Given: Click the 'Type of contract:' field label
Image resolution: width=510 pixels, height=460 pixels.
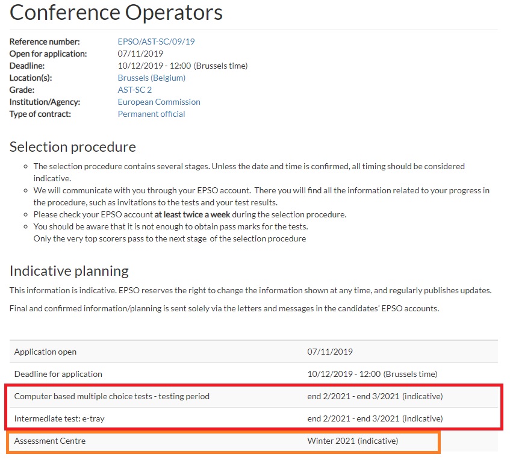Looking at the screenshot, I should point(40,114).
